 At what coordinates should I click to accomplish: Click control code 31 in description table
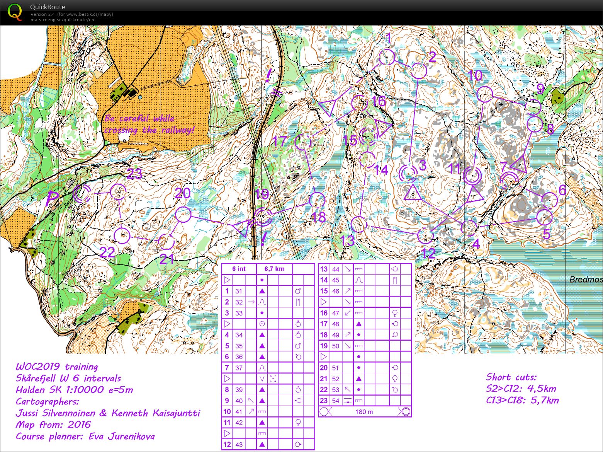[239, 291]
